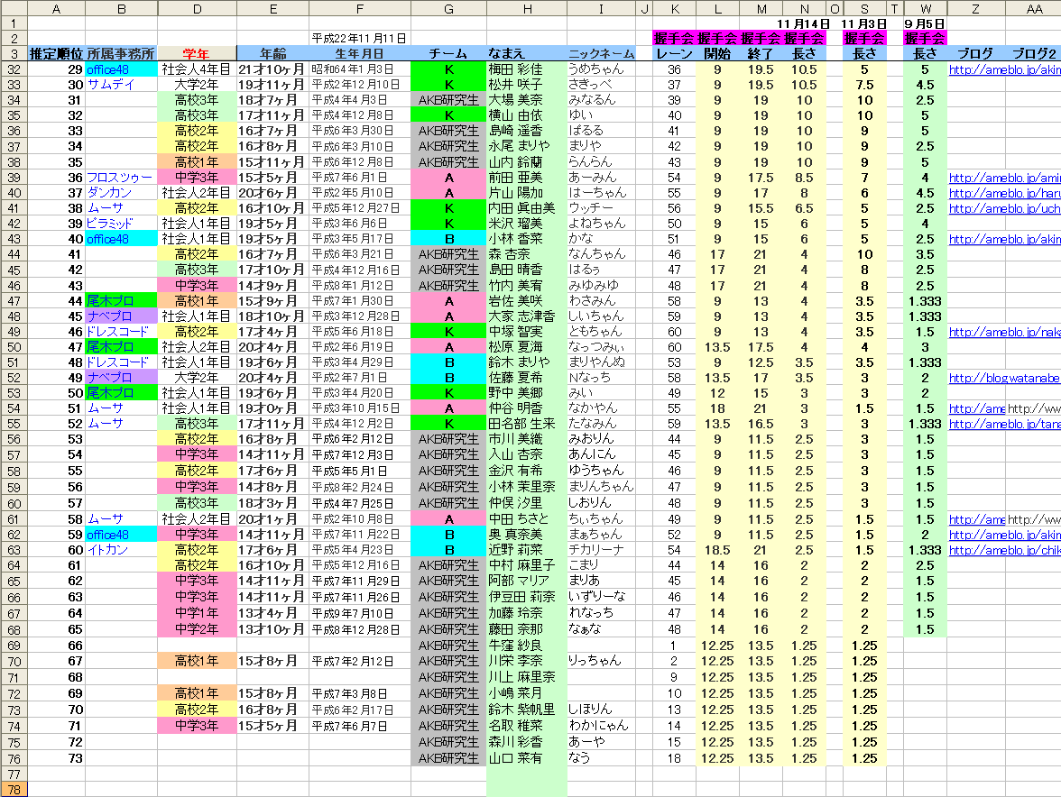
Task: Select the name cell 山口 菜有
Action: (x=527, y=758)
